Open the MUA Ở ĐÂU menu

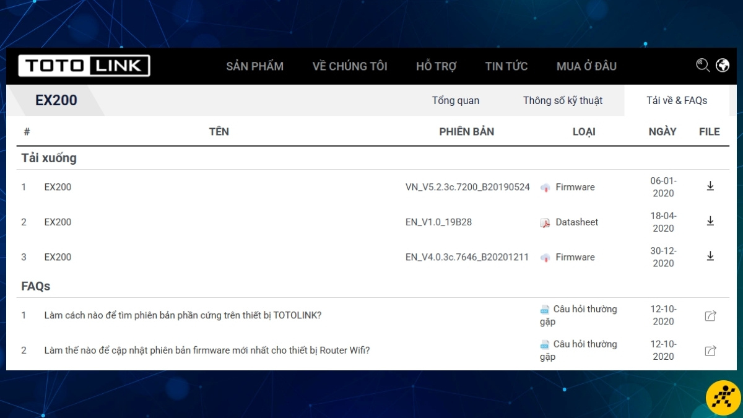click(x=586, y=66)
